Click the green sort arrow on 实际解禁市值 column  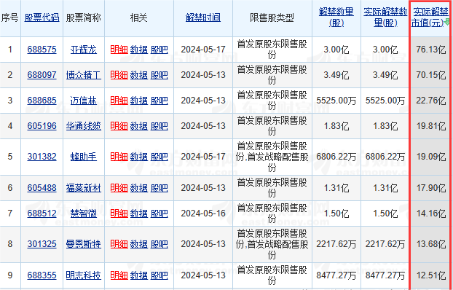(447, 22)
